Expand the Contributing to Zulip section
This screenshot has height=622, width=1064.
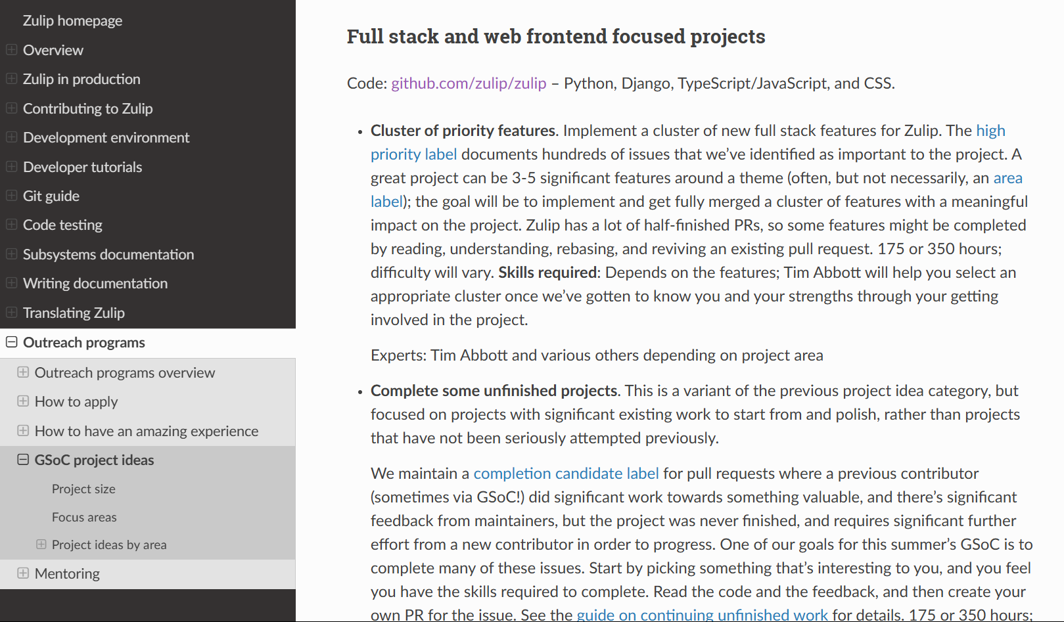click(11, 108)
